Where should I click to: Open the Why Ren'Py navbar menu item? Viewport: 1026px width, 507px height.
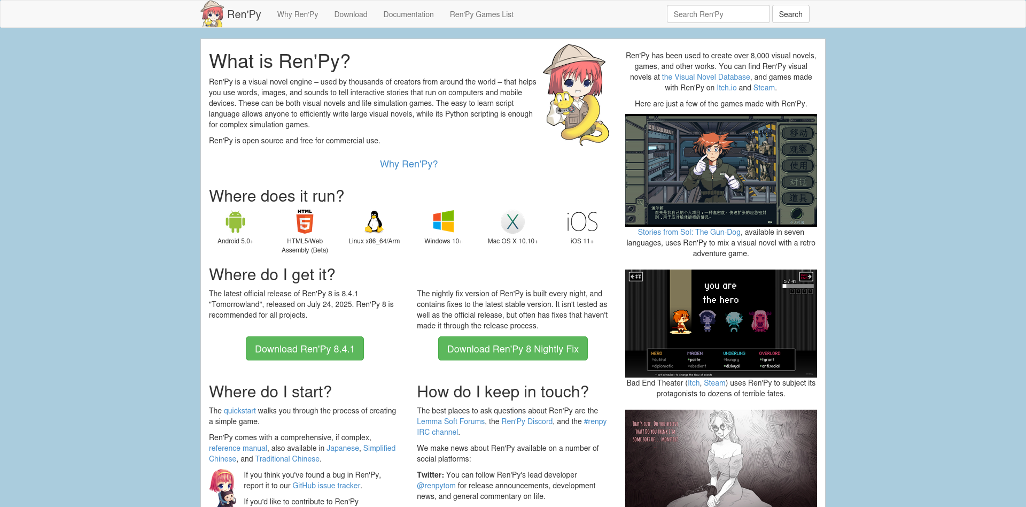[298, 14]
